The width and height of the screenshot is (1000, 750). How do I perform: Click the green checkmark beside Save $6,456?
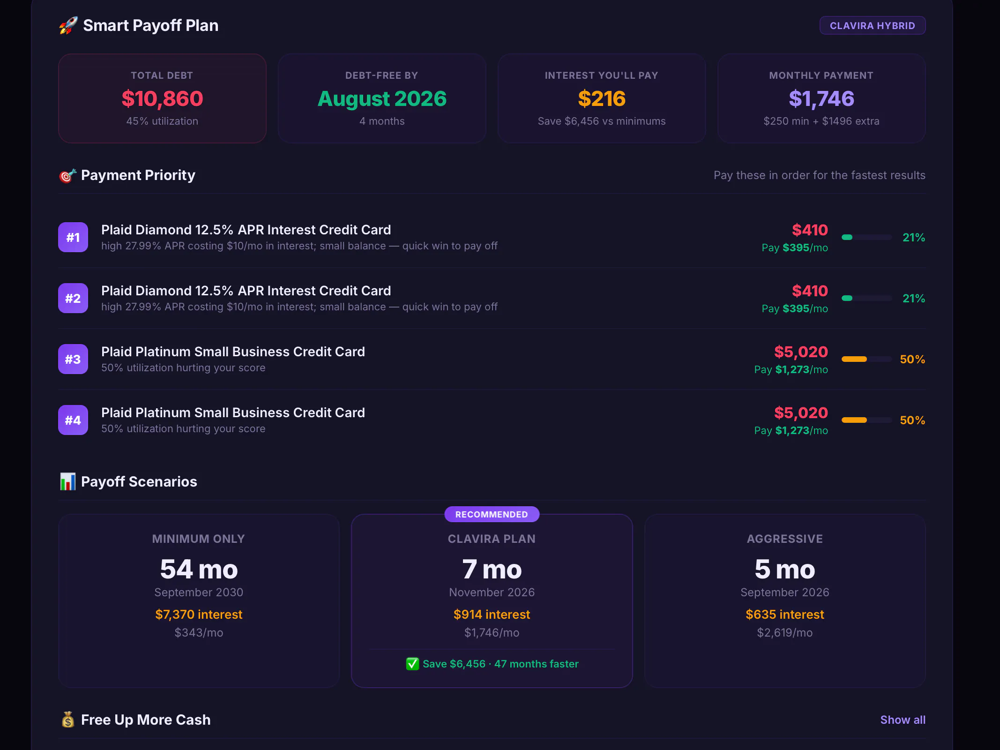(412, 664)
